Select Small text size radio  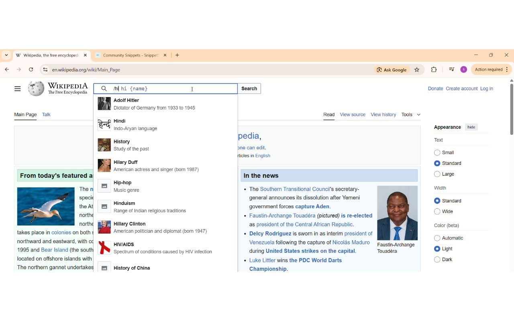pyautogui.click(x=437, y=152)
